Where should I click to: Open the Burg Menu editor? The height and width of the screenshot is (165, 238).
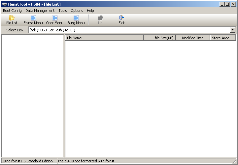tap(76, 20)
